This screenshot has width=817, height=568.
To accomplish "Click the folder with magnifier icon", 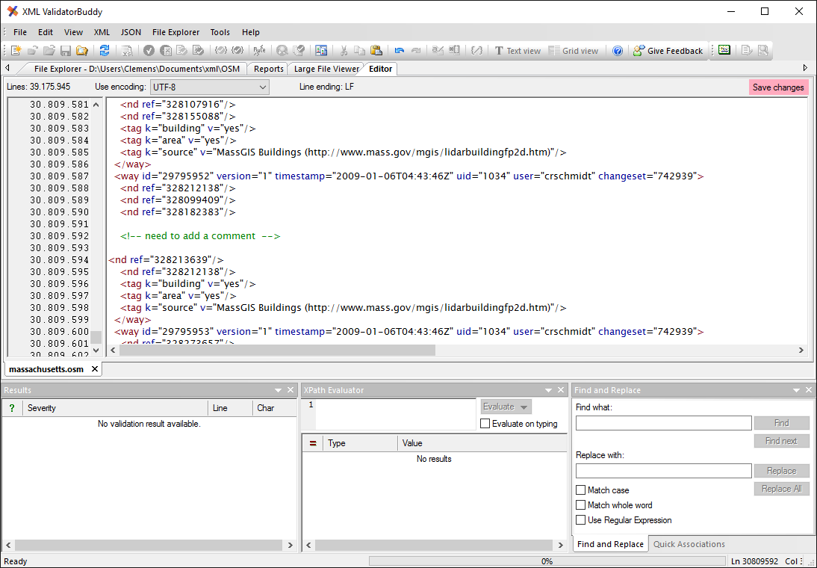I will 82,51.
